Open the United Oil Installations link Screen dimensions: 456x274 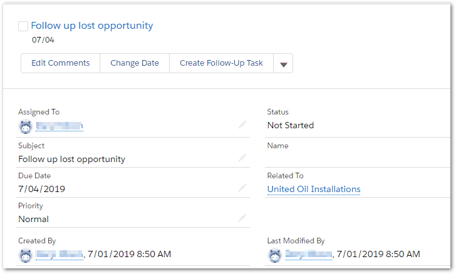point(314,190)
